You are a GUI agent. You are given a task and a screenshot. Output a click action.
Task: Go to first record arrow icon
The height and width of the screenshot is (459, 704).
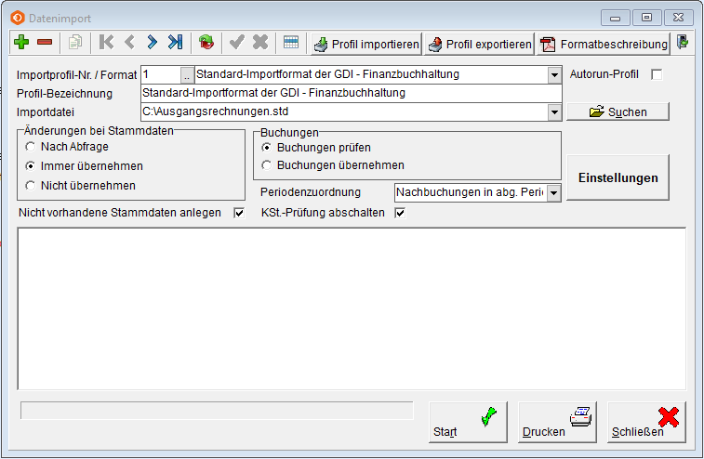coord(107,43)
